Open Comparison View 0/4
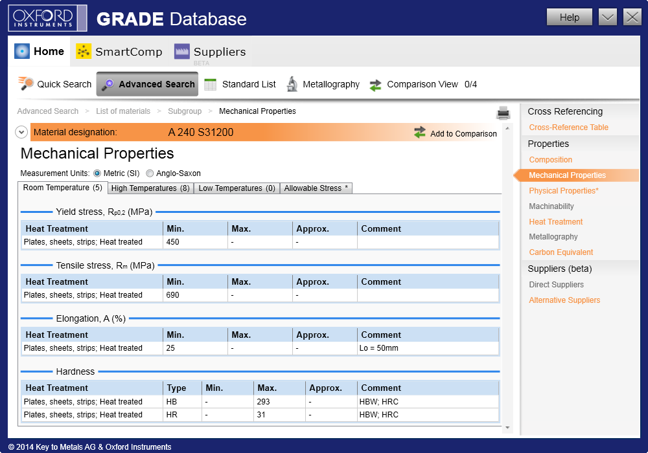The image size is (648, 453). 423,85
